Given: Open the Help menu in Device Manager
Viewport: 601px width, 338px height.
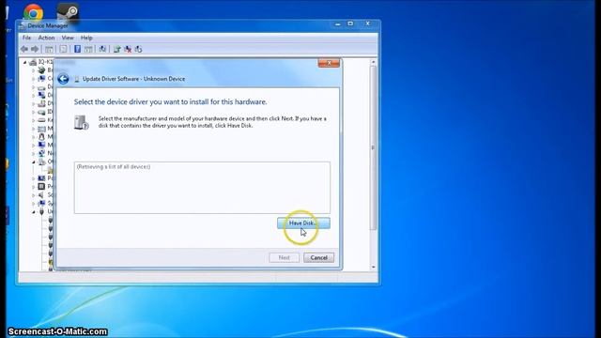Looking at the screenshot, I should click(86, 38).
